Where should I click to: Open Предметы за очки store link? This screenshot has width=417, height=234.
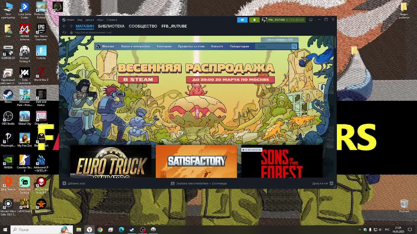point(191,46)
